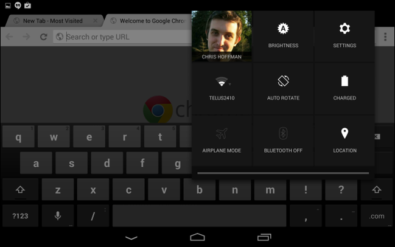This screenshot has width=395, height=247.
Task: Tap the c key
Action: pos(128,189)
